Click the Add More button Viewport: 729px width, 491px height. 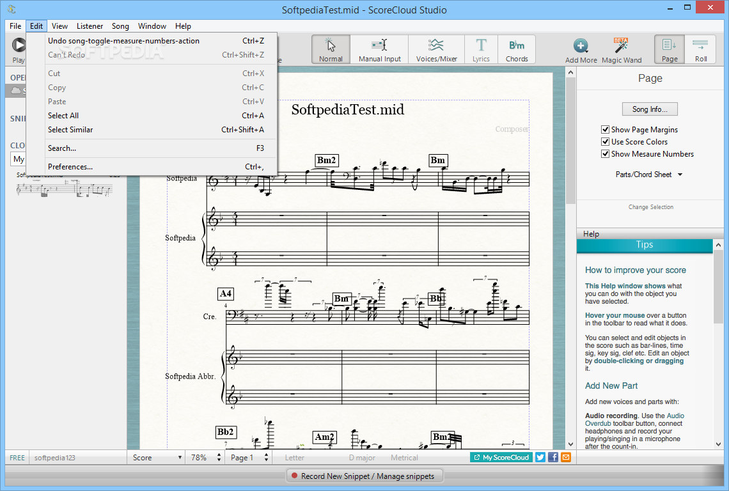581,51
